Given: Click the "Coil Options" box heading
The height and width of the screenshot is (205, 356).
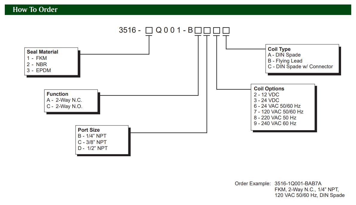Looking at the screenshot, I should tap(269, 89).
